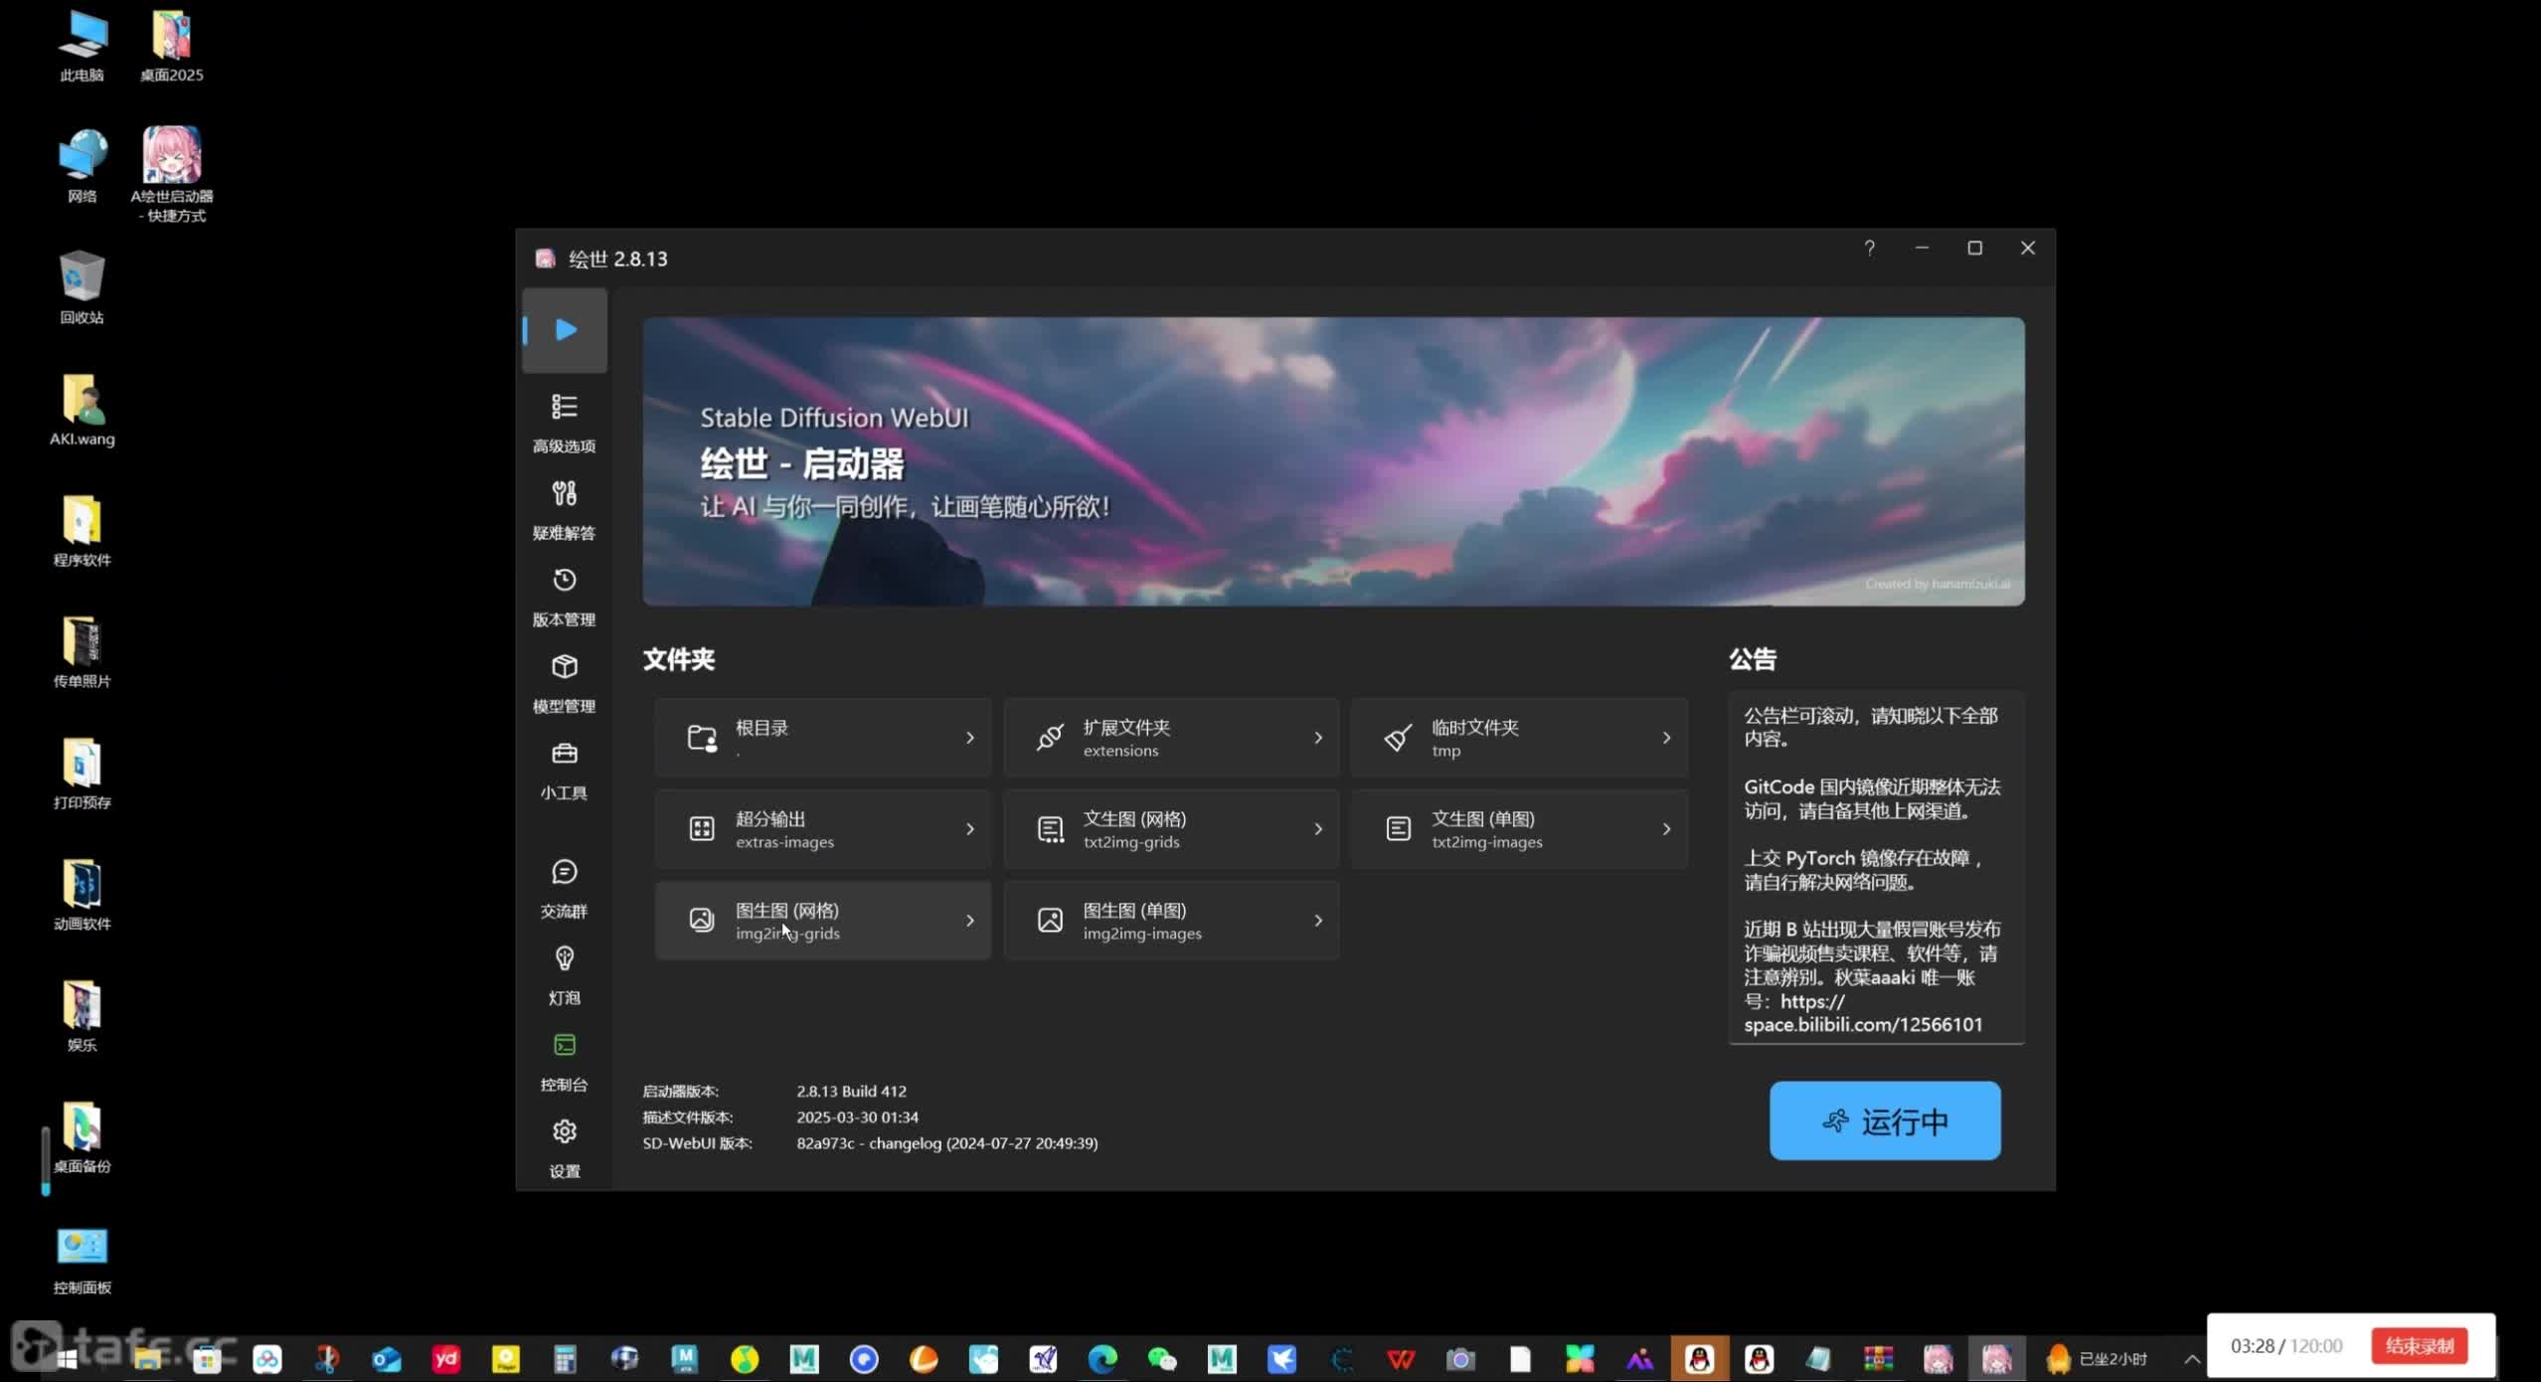Click chevron on 图生图 (网格) card

[x=970, y=921]
